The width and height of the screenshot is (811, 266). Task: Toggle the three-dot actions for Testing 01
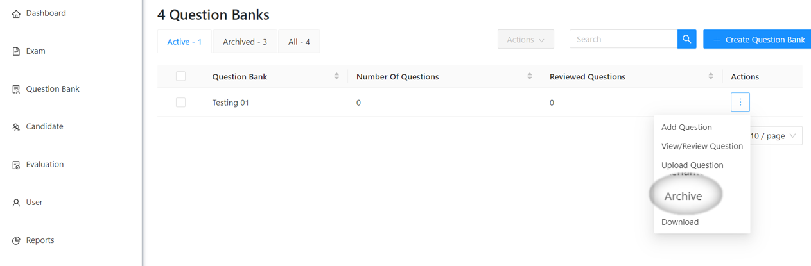coord(740,102)
